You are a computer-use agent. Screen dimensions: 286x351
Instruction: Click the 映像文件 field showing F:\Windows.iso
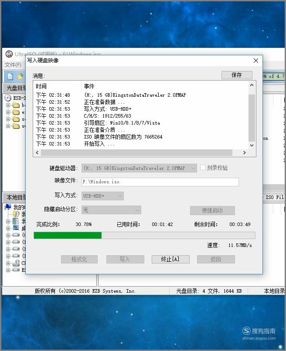pos(160,182)
